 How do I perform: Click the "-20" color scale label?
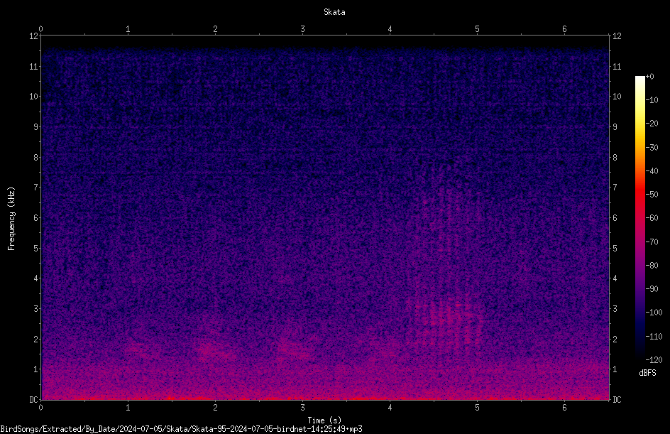tap(652, 124)
